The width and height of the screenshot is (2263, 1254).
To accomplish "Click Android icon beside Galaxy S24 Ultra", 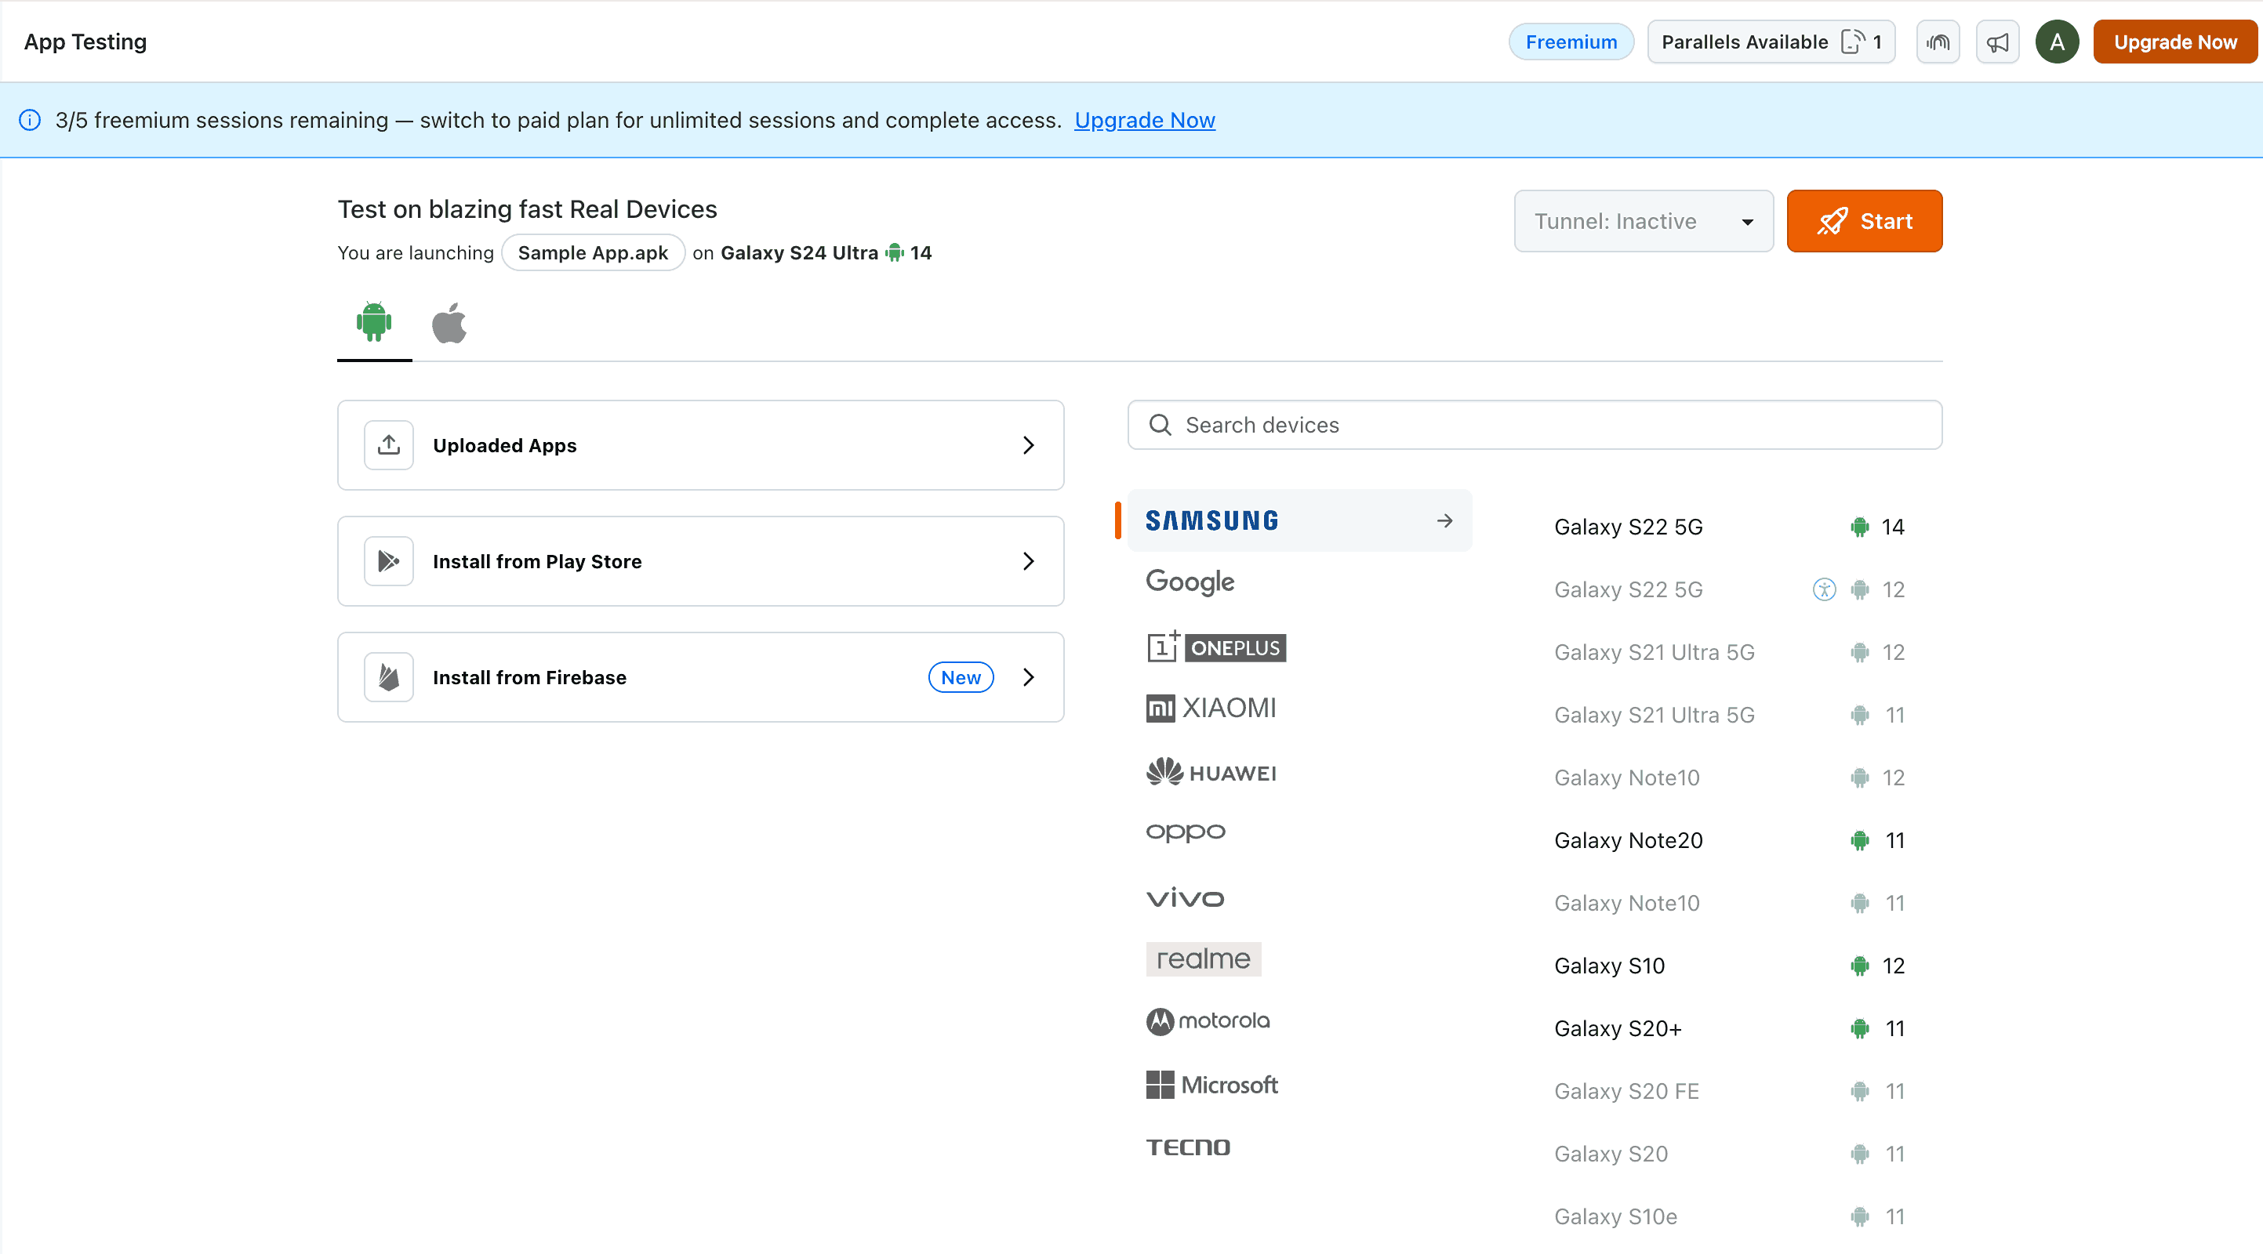I will click(x=895, y=253).
